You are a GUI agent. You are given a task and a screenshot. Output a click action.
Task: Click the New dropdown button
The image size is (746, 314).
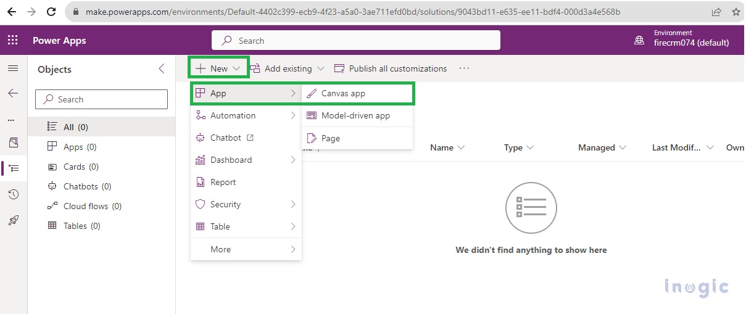(218, 68)
